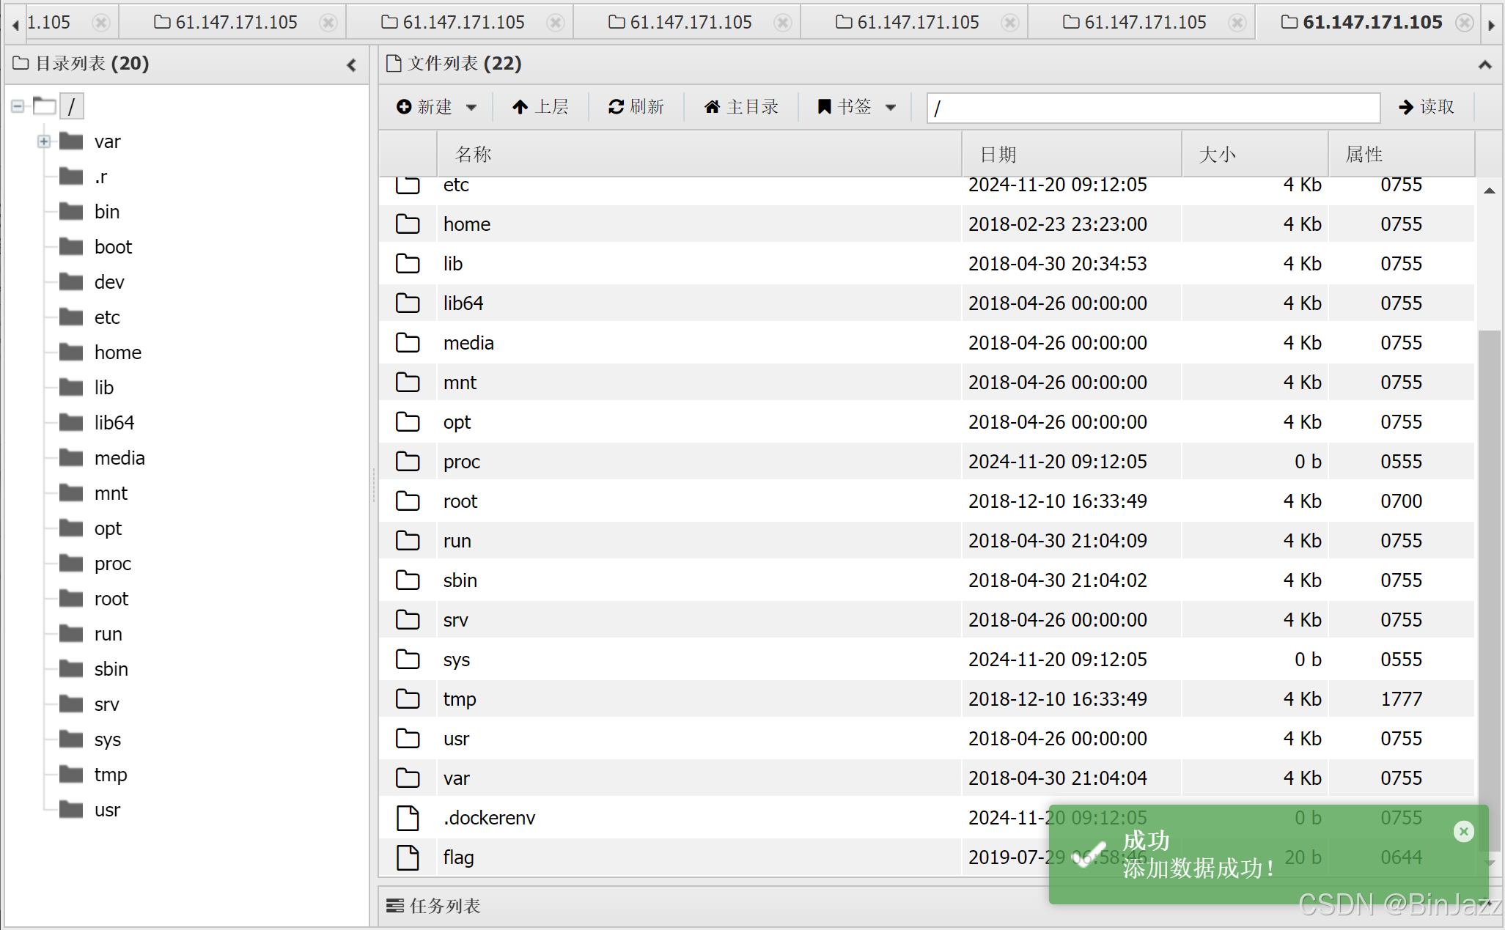Click the path input field
This screenshot has width=1505, height=930.
pyautogui.click(x=1152, y=108)
